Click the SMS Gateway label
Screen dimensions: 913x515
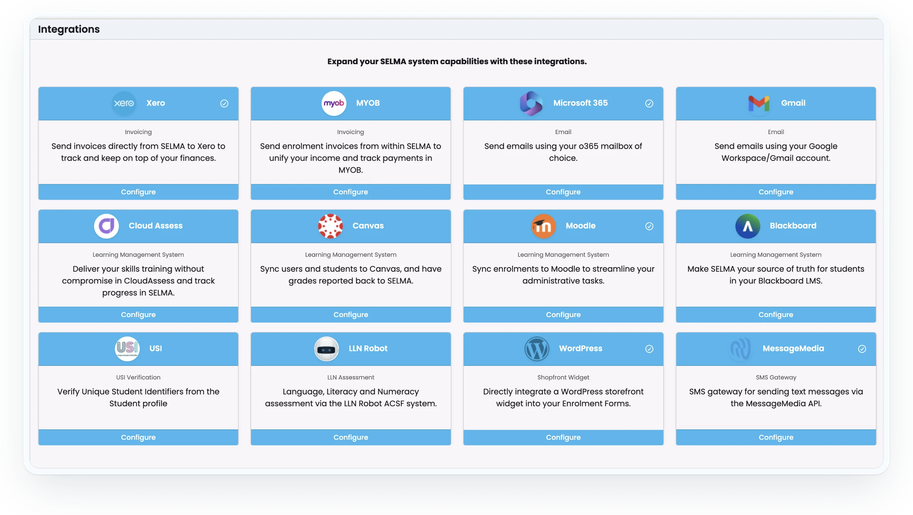tap(776, 377)
